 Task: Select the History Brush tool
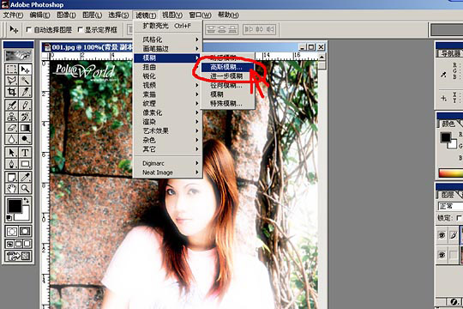point(25,117)
